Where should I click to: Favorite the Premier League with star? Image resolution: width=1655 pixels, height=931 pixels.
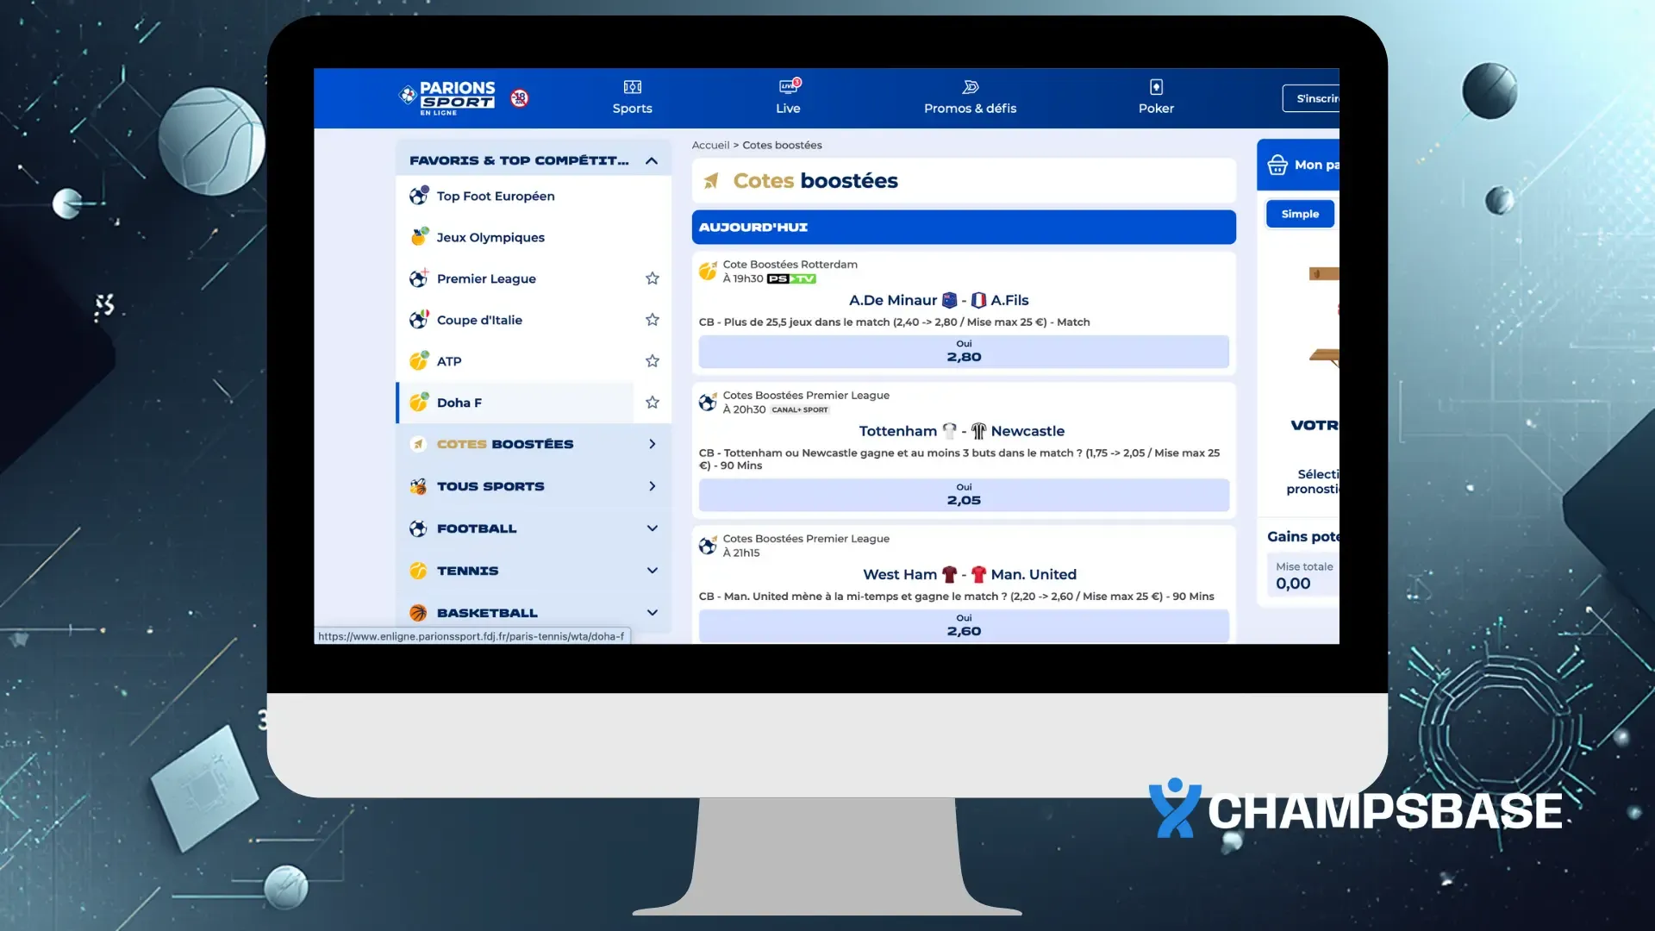tap(653, 278)
